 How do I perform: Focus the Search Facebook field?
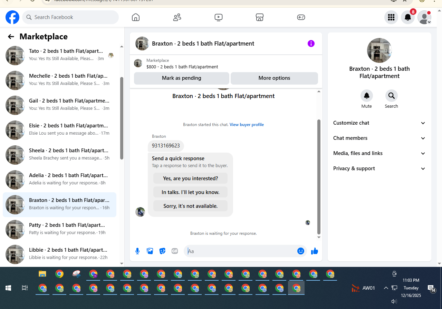click(70, 17)
